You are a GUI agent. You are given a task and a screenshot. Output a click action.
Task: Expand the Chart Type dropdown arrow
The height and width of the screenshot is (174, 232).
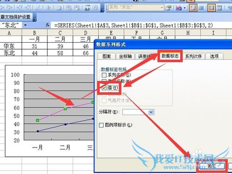click(185, 7)
